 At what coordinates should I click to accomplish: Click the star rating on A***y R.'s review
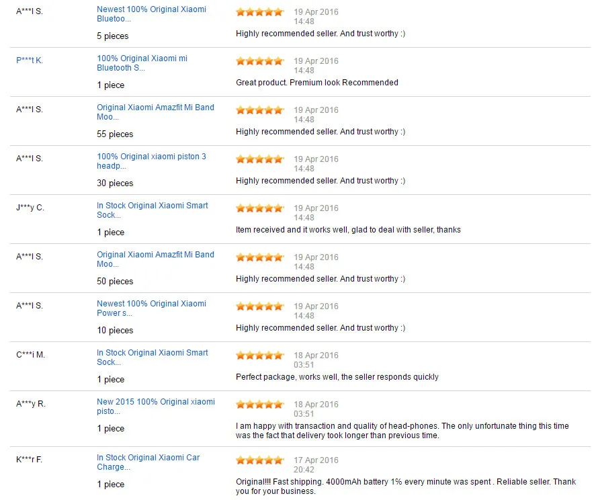click(260, 405)
